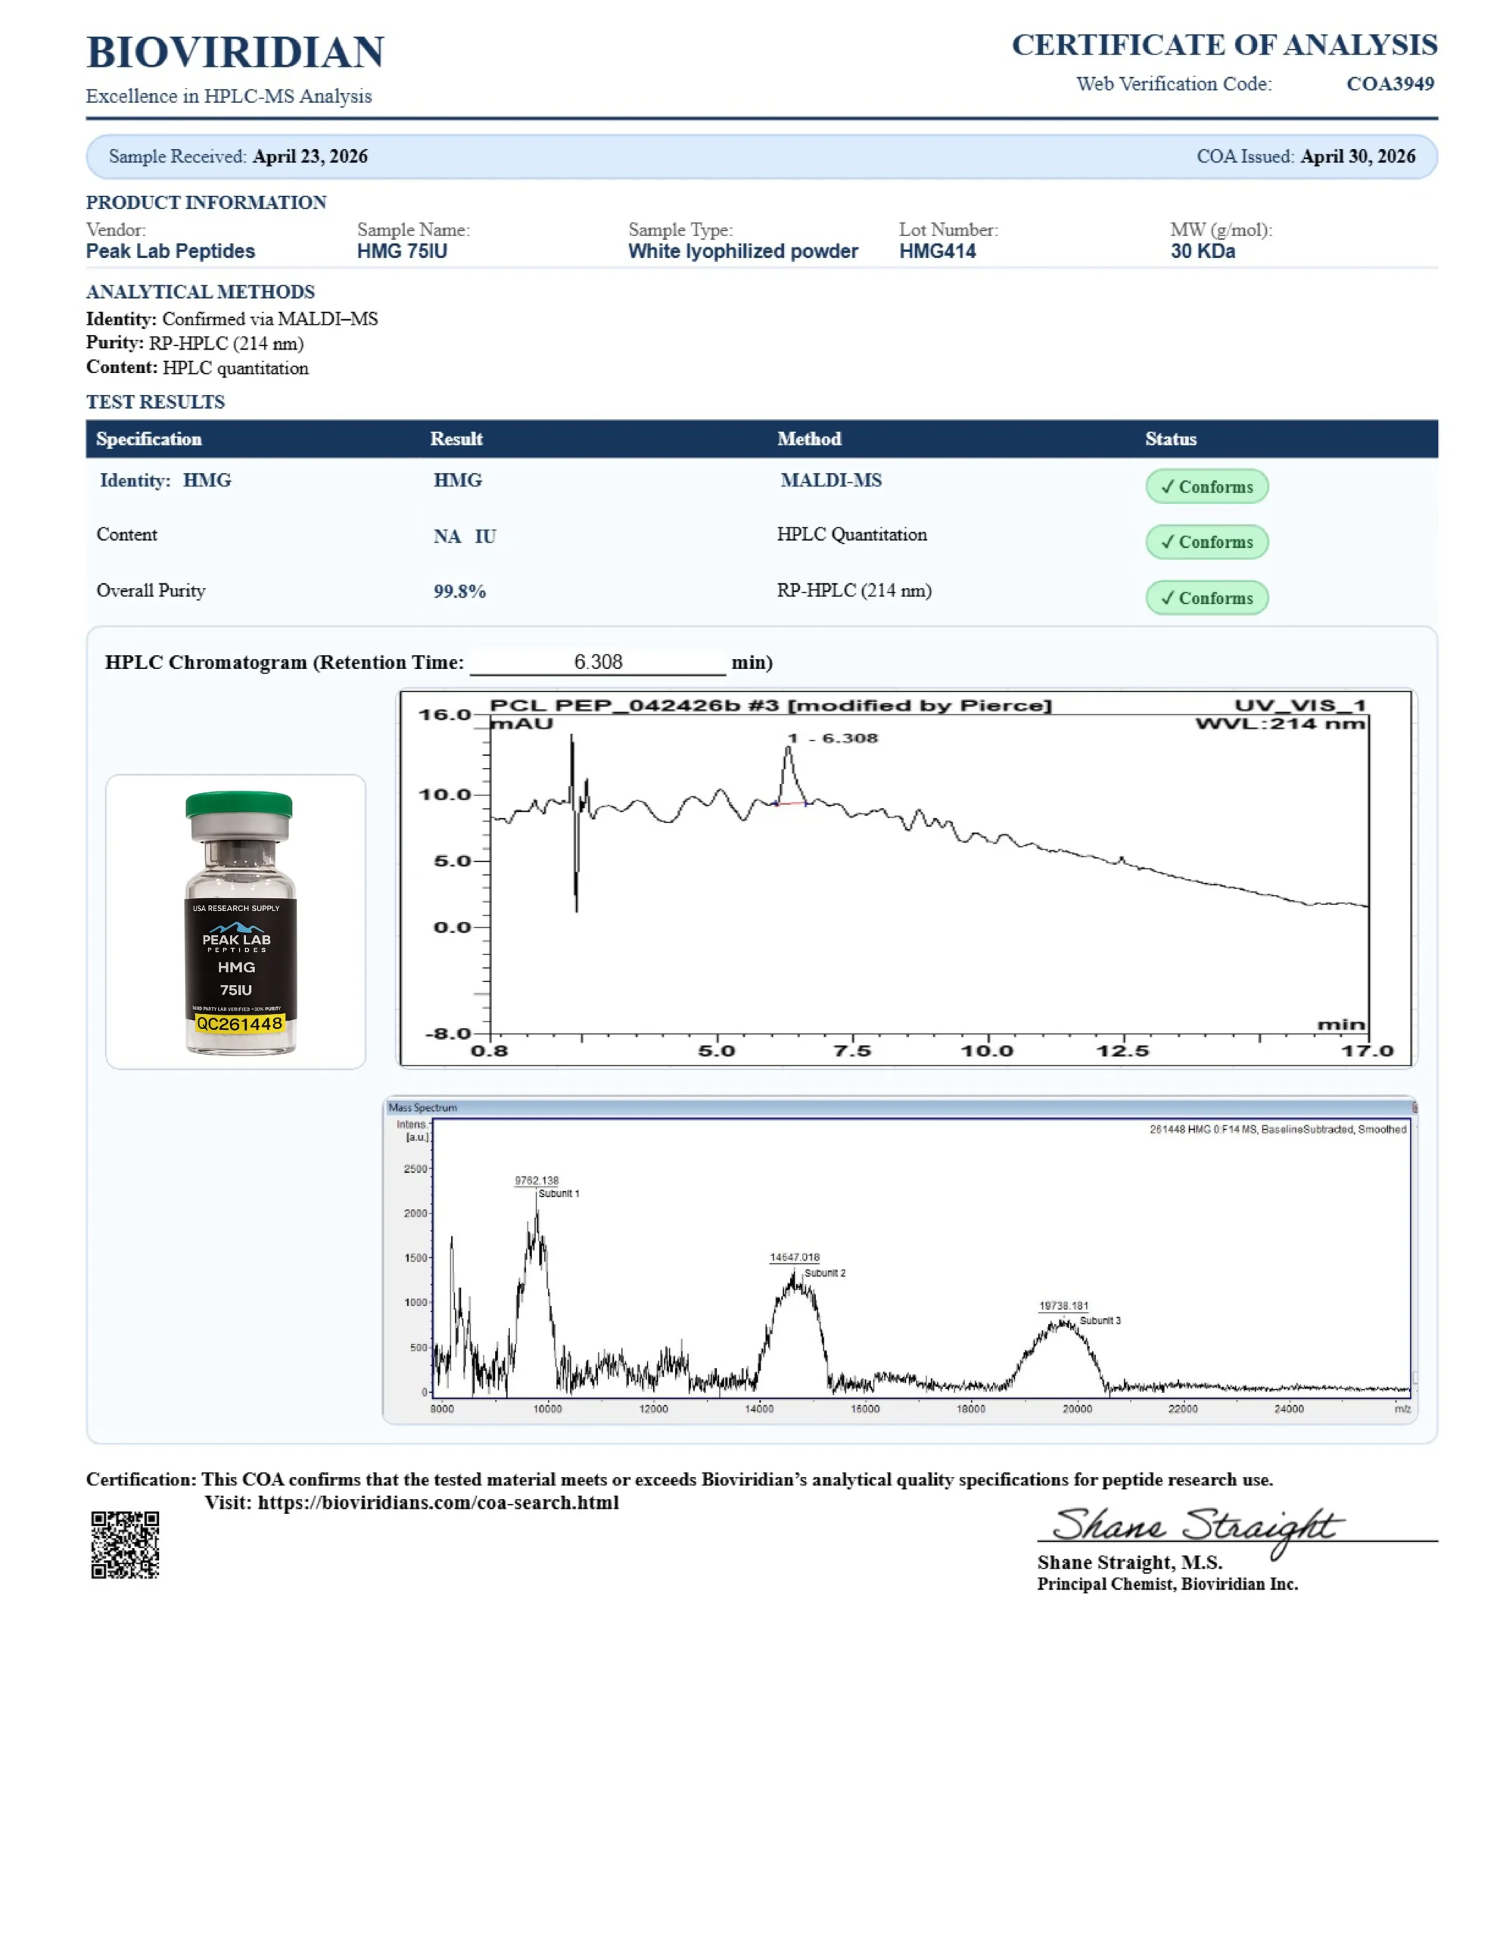The height and width of the screenshot is (1937, 1497).
Task: Click the 'Status' column header
Action: click(x=1171, y=439)
